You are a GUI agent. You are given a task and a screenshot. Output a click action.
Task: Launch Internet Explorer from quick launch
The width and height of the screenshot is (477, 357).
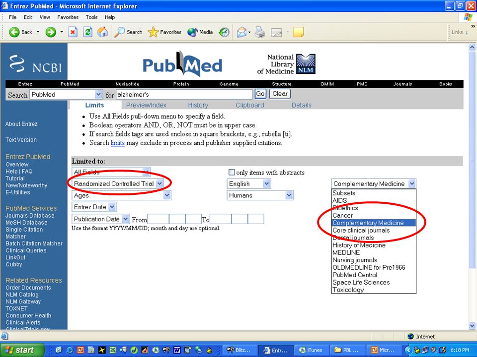point(70,350)
